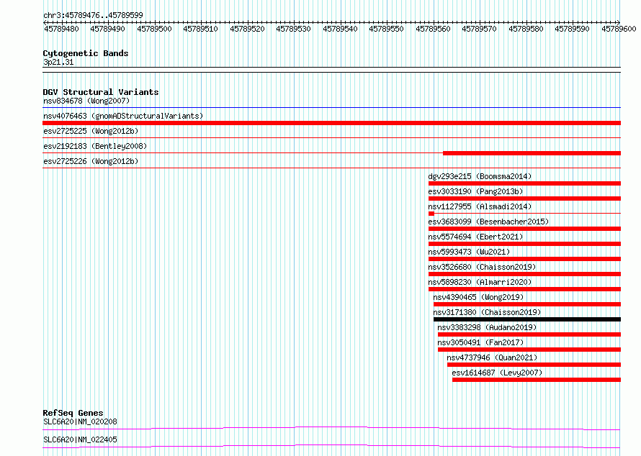
Task: Open variant nsv3171380 (Chaisson2019)
Action: [x=487, y=313]
